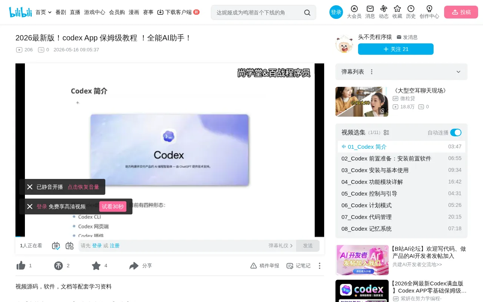Open the 弹幕列表 three-dot menu
The image size is (483, 302).
372,72
